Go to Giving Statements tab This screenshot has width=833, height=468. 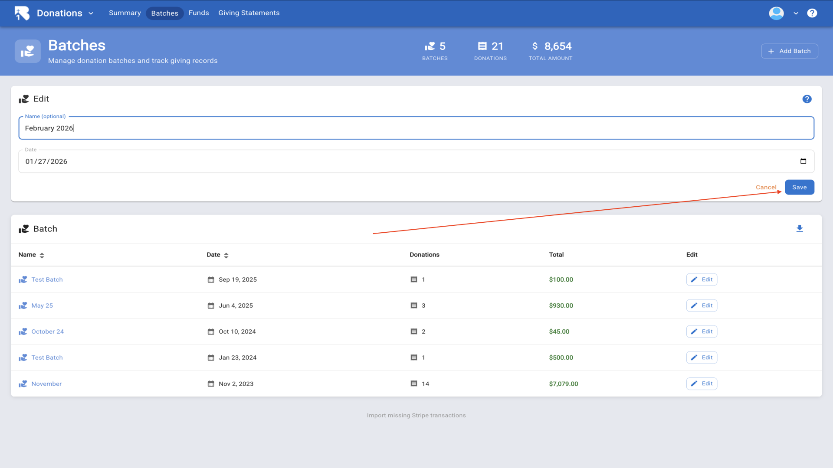[249, 13]
